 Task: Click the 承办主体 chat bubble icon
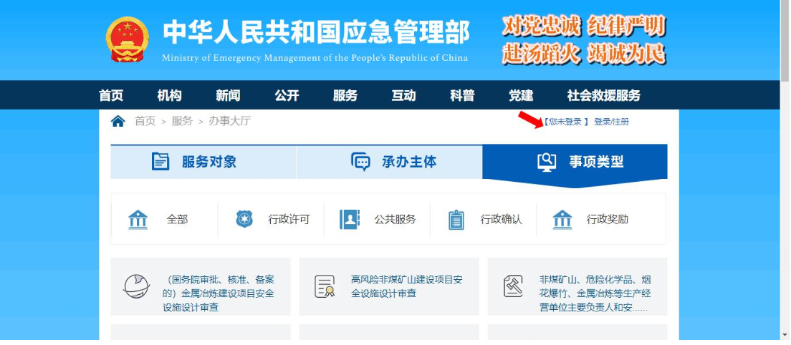tap(360, 162)
